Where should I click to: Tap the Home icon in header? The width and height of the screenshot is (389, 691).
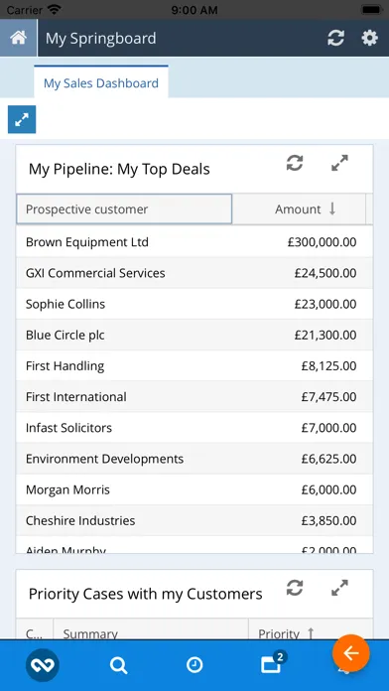[x=19, y=38]
